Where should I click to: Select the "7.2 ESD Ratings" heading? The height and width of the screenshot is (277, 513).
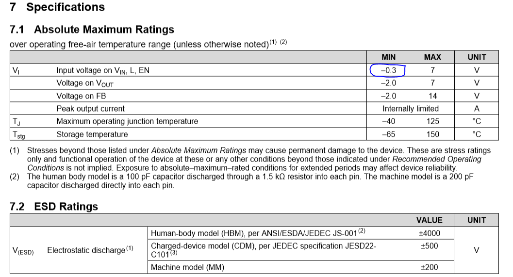[54, 207]
